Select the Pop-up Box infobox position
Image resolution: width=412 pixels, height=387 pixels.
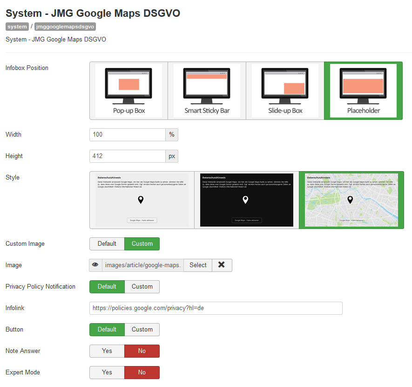click(128, 91)
